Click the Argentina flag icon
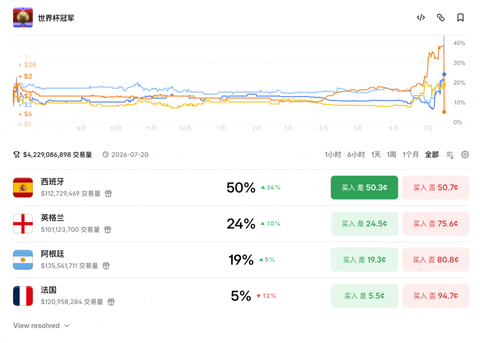The height and width of the screenshot is (343, 480). [23, 260]
